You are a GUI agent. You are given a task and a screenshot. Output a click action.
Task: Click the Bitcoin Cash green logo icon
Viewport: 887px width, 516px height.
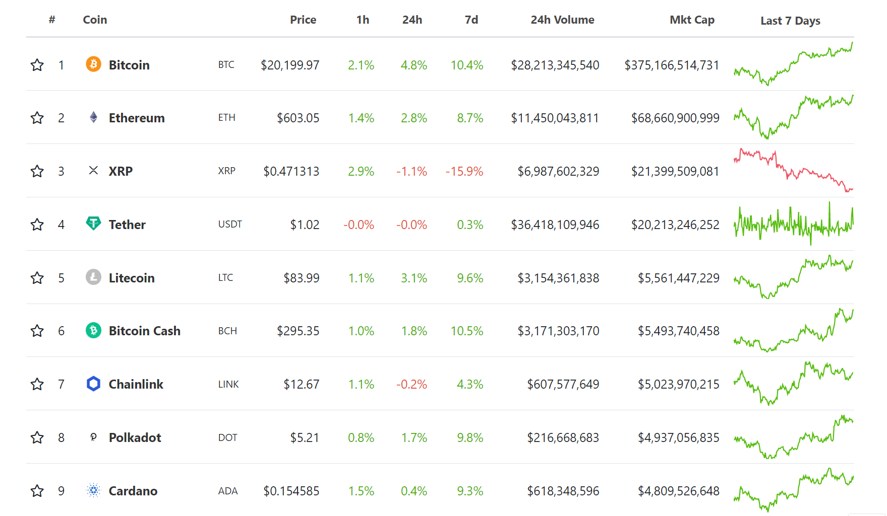tap(93, 330)
